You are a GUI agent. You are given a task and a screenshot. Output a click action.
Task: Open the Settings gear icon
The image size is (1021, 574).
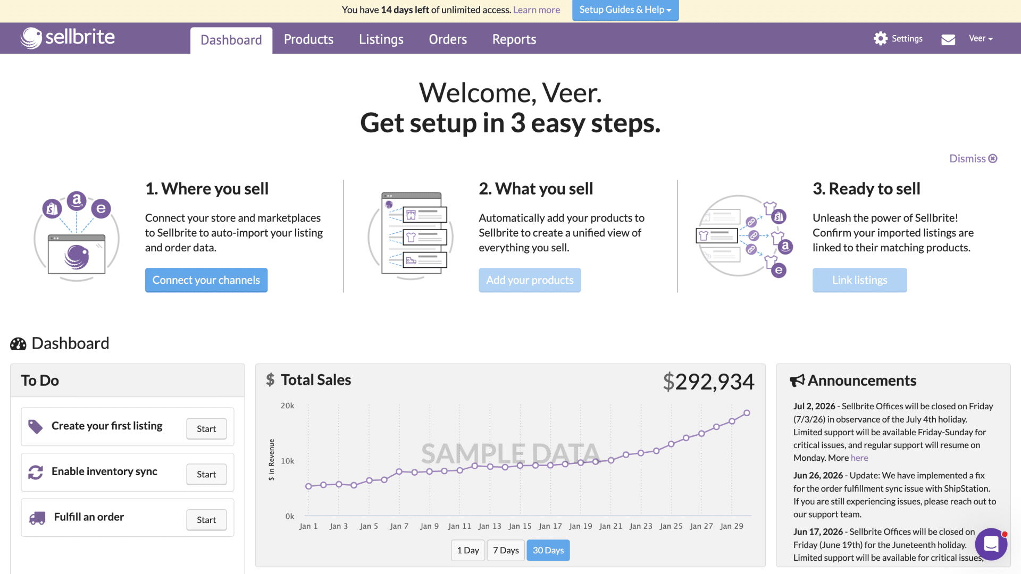coord(881,38)
